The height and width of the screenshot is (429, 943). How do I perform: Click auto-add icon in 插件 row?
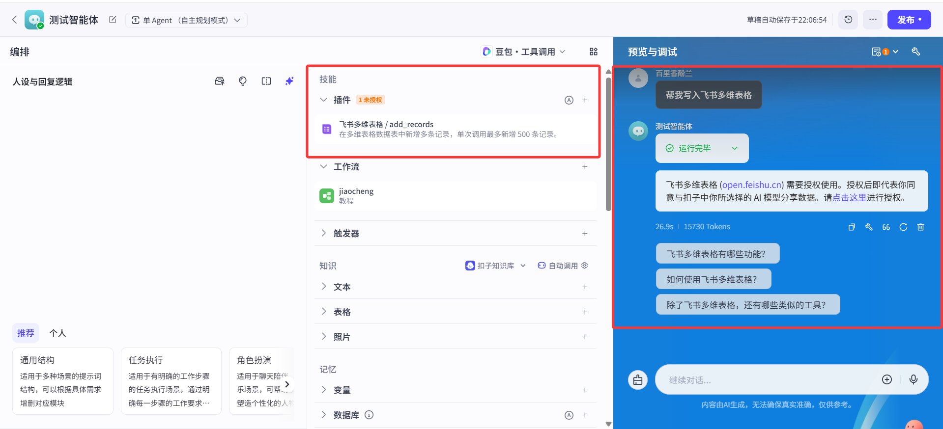pos(569,100)
